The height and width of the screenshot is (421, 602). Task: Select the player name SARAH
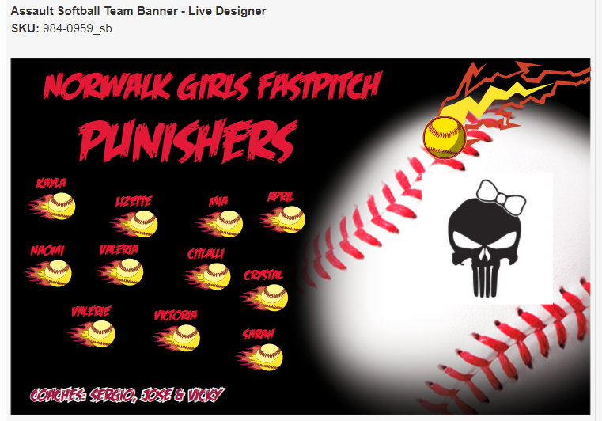(x=259, y=334)
